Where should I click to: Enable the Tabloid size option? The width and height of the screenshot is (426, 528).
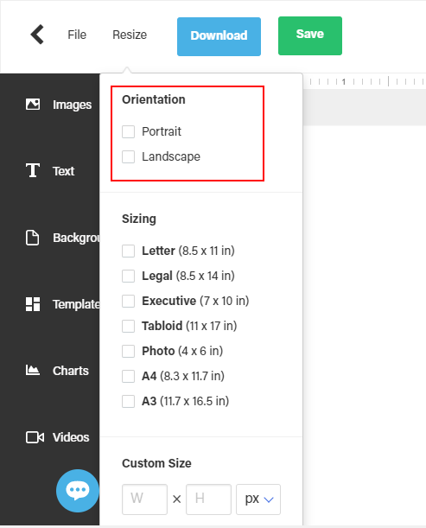pos(128,326)
